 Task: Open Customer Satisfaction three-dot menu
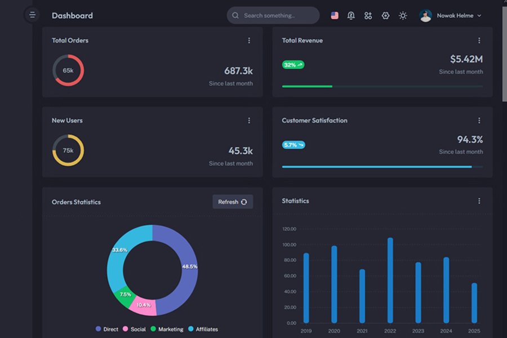[479, 121]
